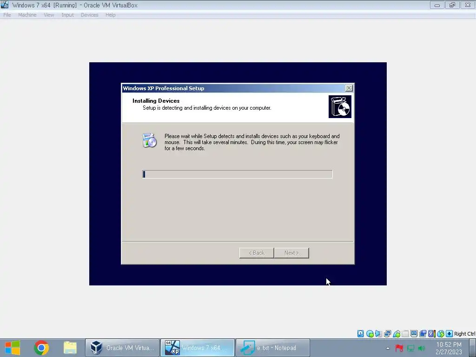Open the Windows Start menu

click(13, 348)
